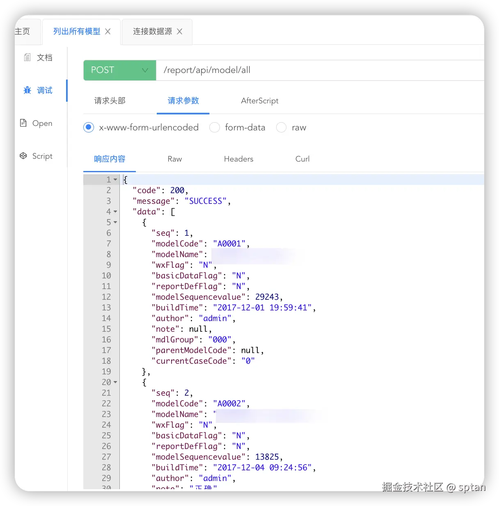Click the "A0001" modelCode value
The width and height of the screenshot is (499, 506).
coord(229,244)
